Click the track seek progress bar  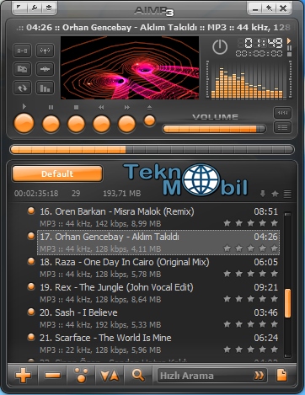pyautogui.click(x=152, y=150)
